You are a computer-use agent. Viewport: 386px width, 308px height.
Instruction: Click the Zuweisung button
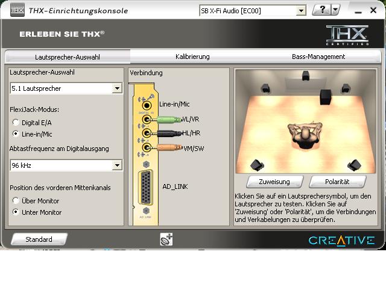coord(274,182)
